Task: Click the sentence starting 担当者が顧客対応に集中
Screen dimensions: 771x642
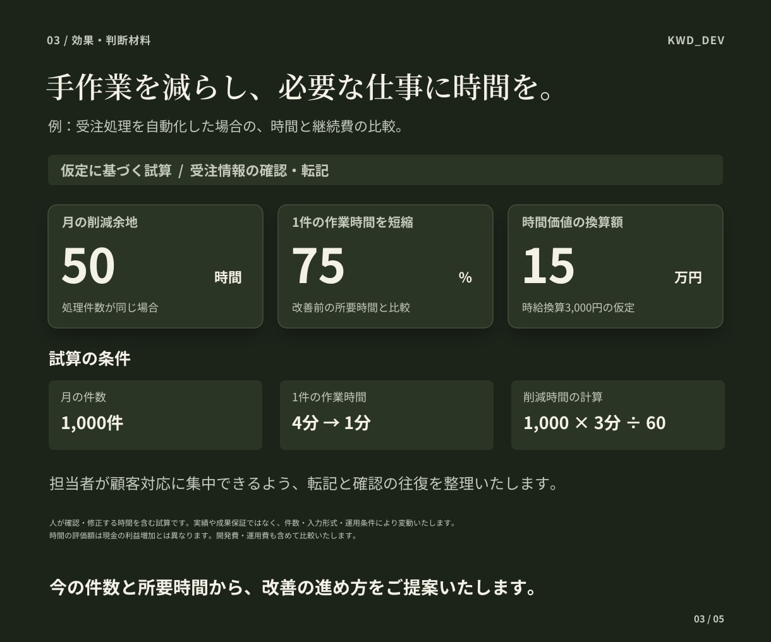Action: (305, 483)
